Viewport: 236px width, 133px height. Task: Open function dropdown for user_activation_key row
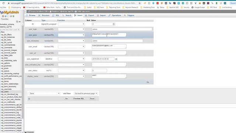71,65
